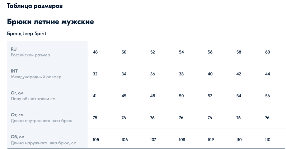Click half-waist value 41 cell
The height and width of the screenshot is (149, 286).
[95, 96]
